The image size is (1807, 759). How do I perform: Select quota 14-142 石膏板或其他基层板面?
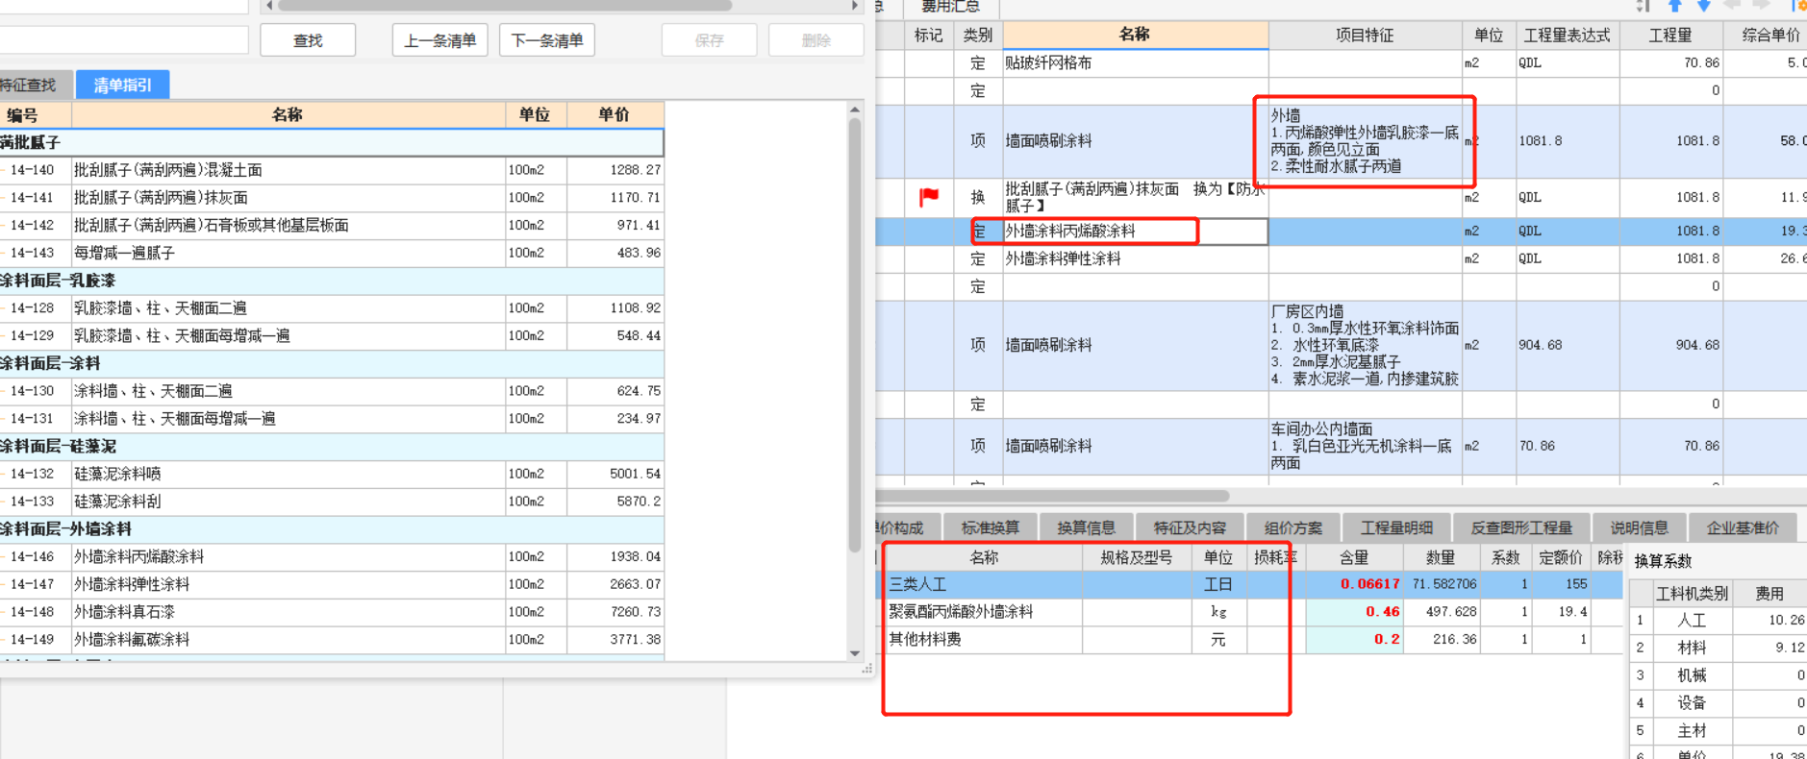tap(332, 225)
